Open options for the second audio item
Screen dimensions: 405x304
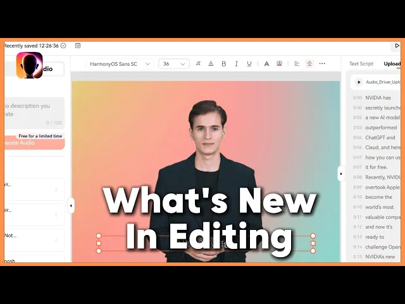[56, 215]
